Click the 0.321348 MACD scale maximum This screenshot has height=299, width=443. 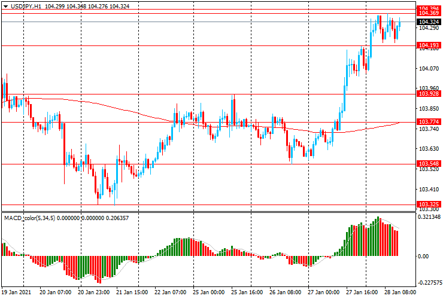429,217
